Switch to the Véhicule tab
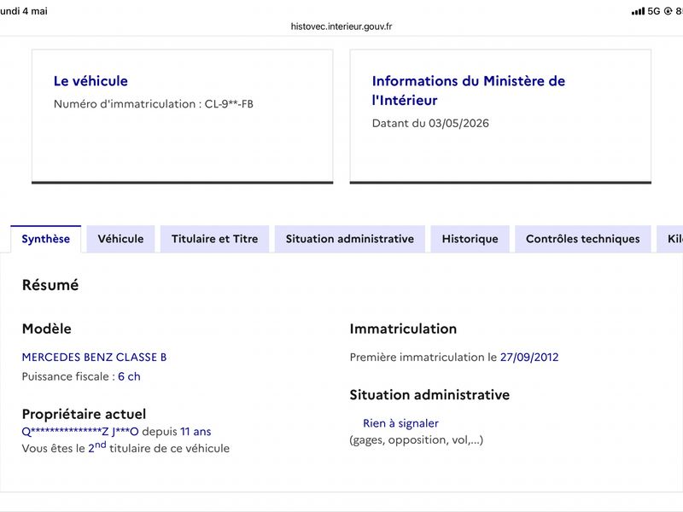Screen dimensions: 683x512 (x=120, y=239)
